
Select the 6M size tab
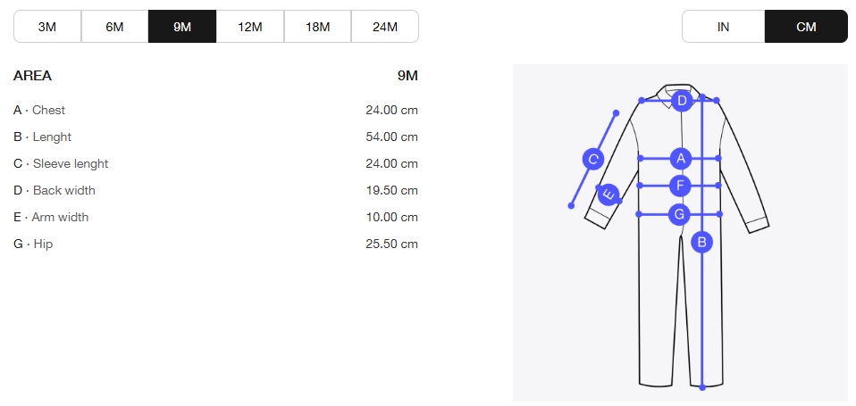(114, 26)
